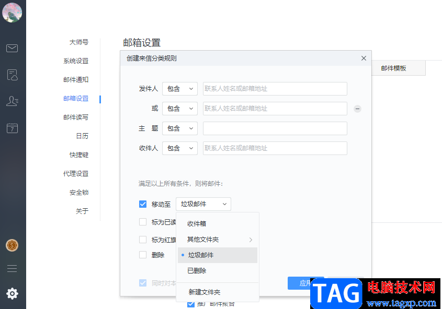This screenshot has width=442, height=309.
Task: Collapse the 移动至 垃圾邮件 folder dropdown
Action: pyautogui.click(x=203, y=204)
